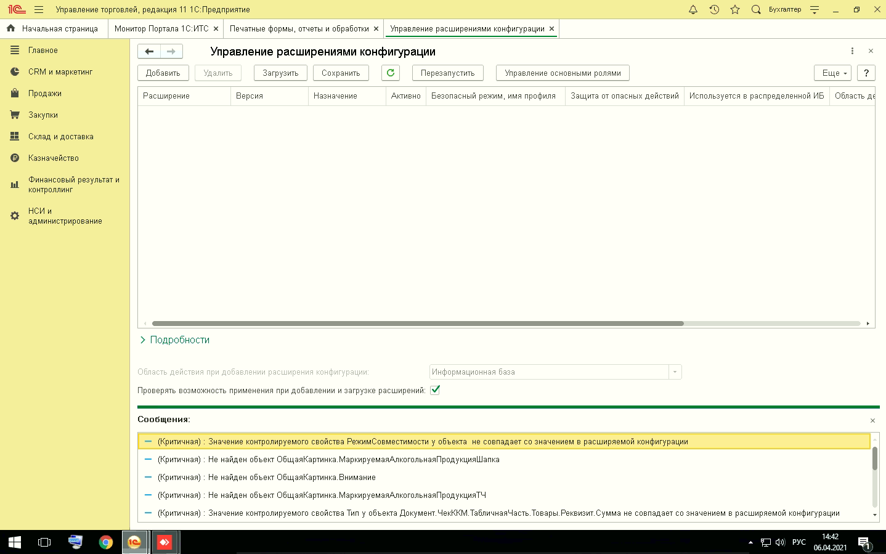Click the green refresh icon button

point(390,73)
